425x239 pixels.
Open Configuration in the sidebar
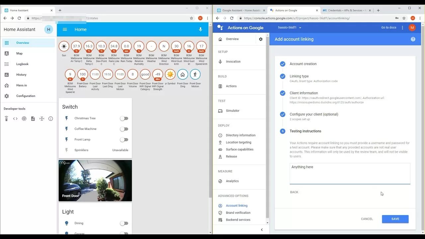click(28, 96)
